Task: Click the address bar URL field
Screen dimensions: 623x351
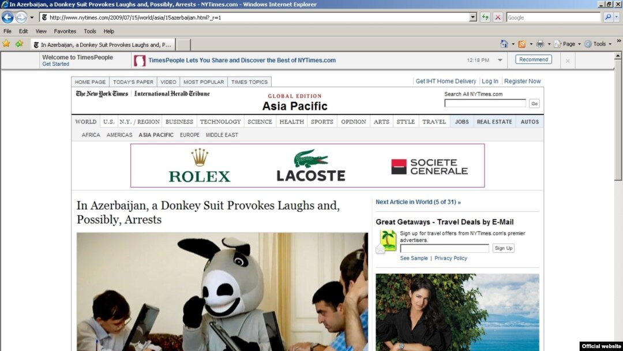Action: pos(254,17)
